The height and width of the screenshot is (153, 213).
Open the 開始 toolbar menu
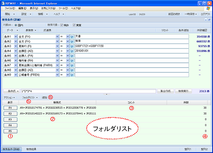pyautogui.click(x=10, y=14)
